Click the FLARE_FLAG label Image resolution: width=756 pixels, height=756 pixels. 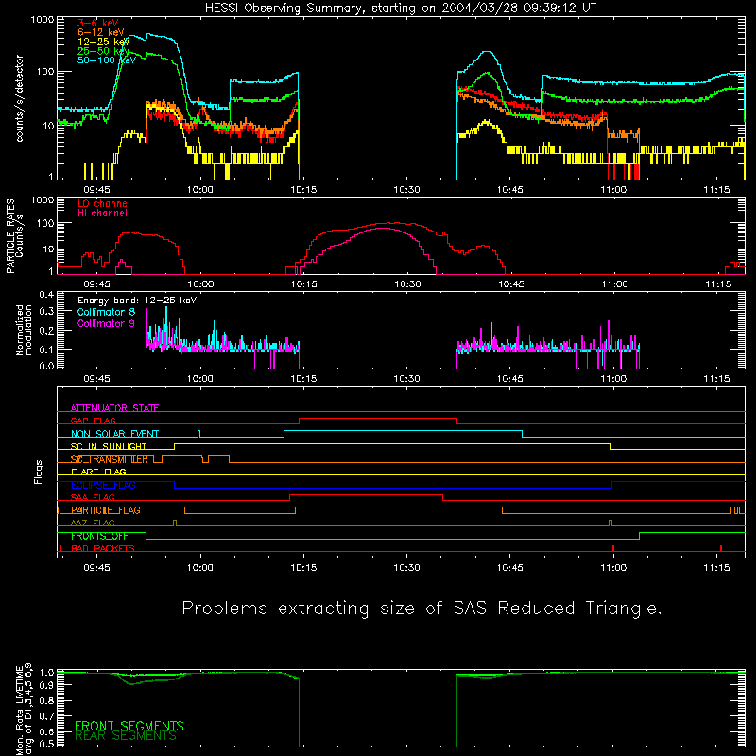coord(98,472)
